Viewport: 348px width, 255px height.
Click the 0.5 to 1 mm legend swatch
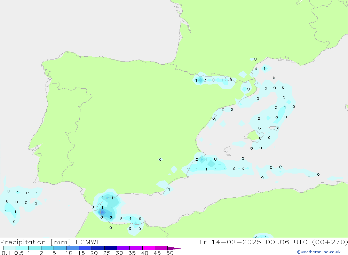click(x=22, y=248)
